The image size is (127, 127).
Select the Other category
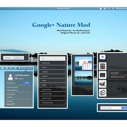(x=52, y=85)
